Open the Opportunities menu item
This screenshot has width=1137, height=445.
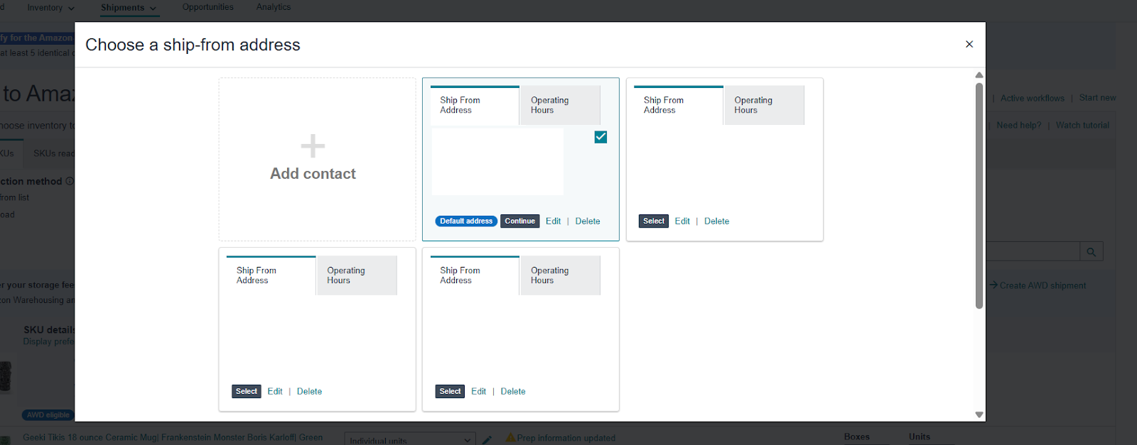coord(208,7)
